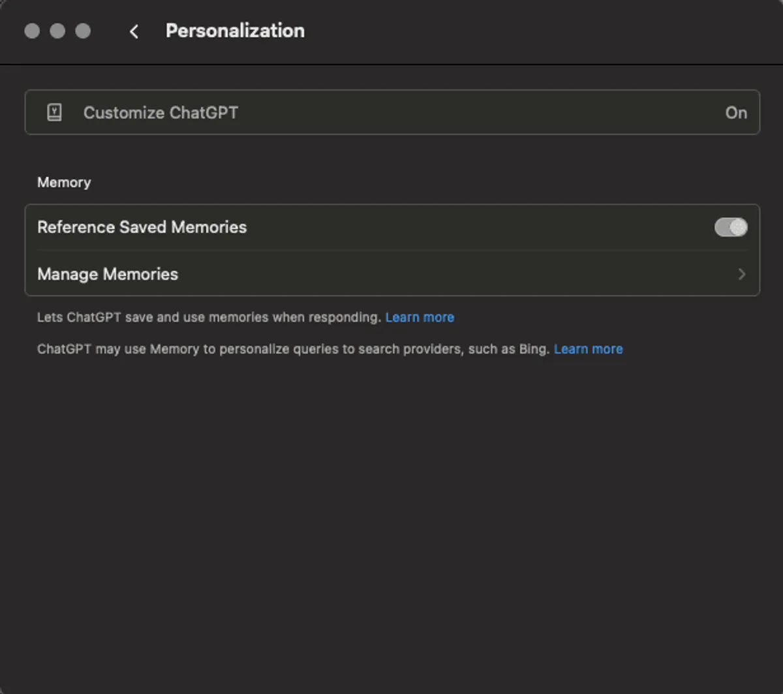Click the On status in Customize ChatGPT row
Image resolution: width=783 pixels, height=694 pixels.
coord(735,113)
